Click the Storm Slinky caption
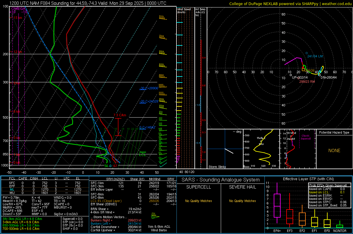Image resolution: width=353 pixels, height=234 pixels. [x=217, y=167]
